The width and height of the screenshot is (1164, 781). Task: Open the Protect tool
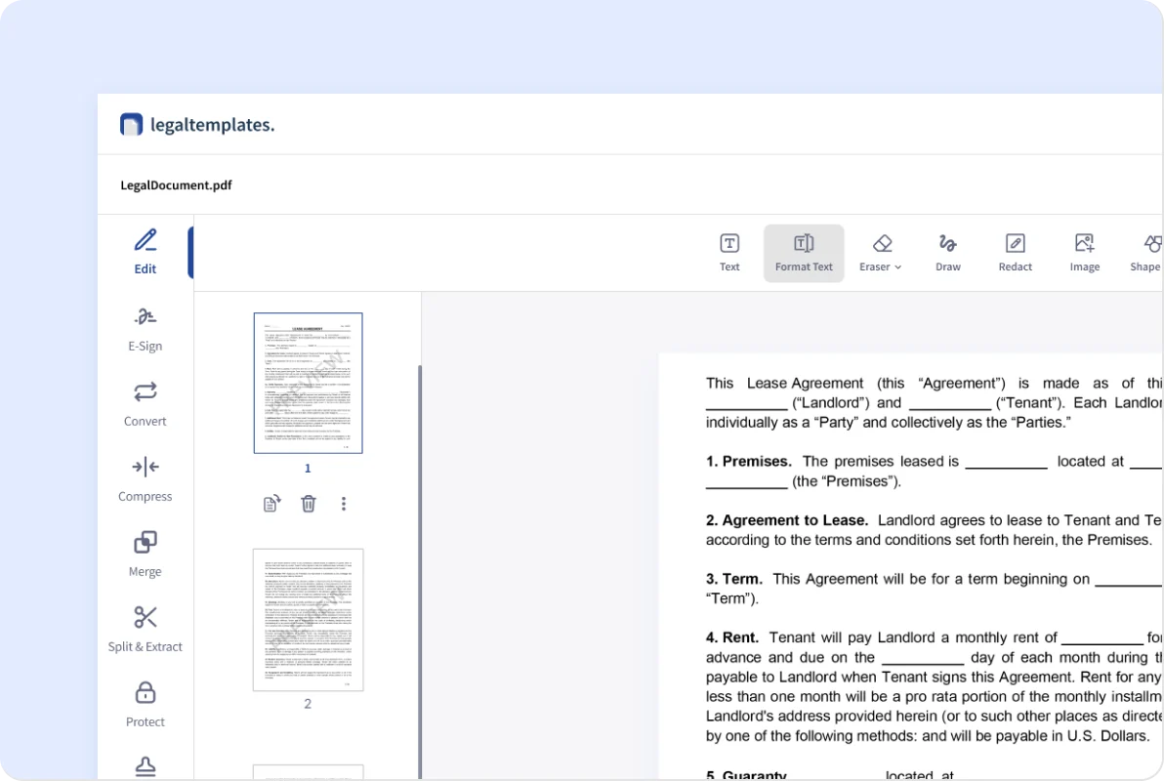pyautogui.click(x=145, y=705)
